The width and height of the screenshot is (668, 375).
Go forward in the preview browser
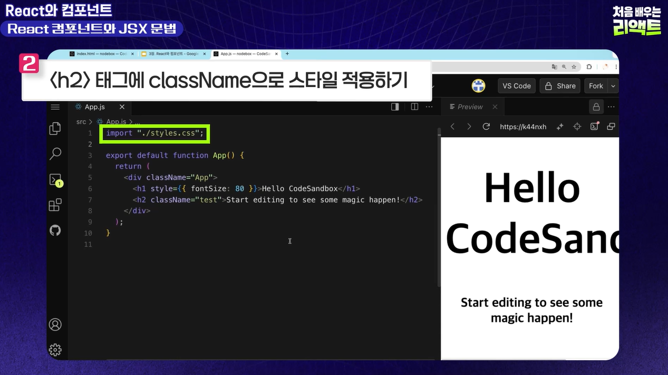(x=469, y=127)
